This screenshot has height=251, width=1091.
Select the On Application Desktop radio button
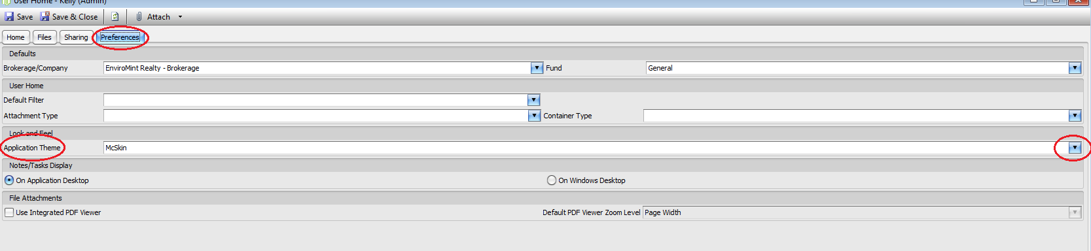click(x=9, y=180)
